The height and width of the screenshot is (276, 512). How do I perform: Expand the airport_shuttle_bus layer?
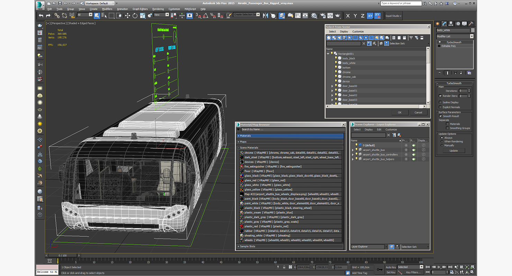[353, 150]
